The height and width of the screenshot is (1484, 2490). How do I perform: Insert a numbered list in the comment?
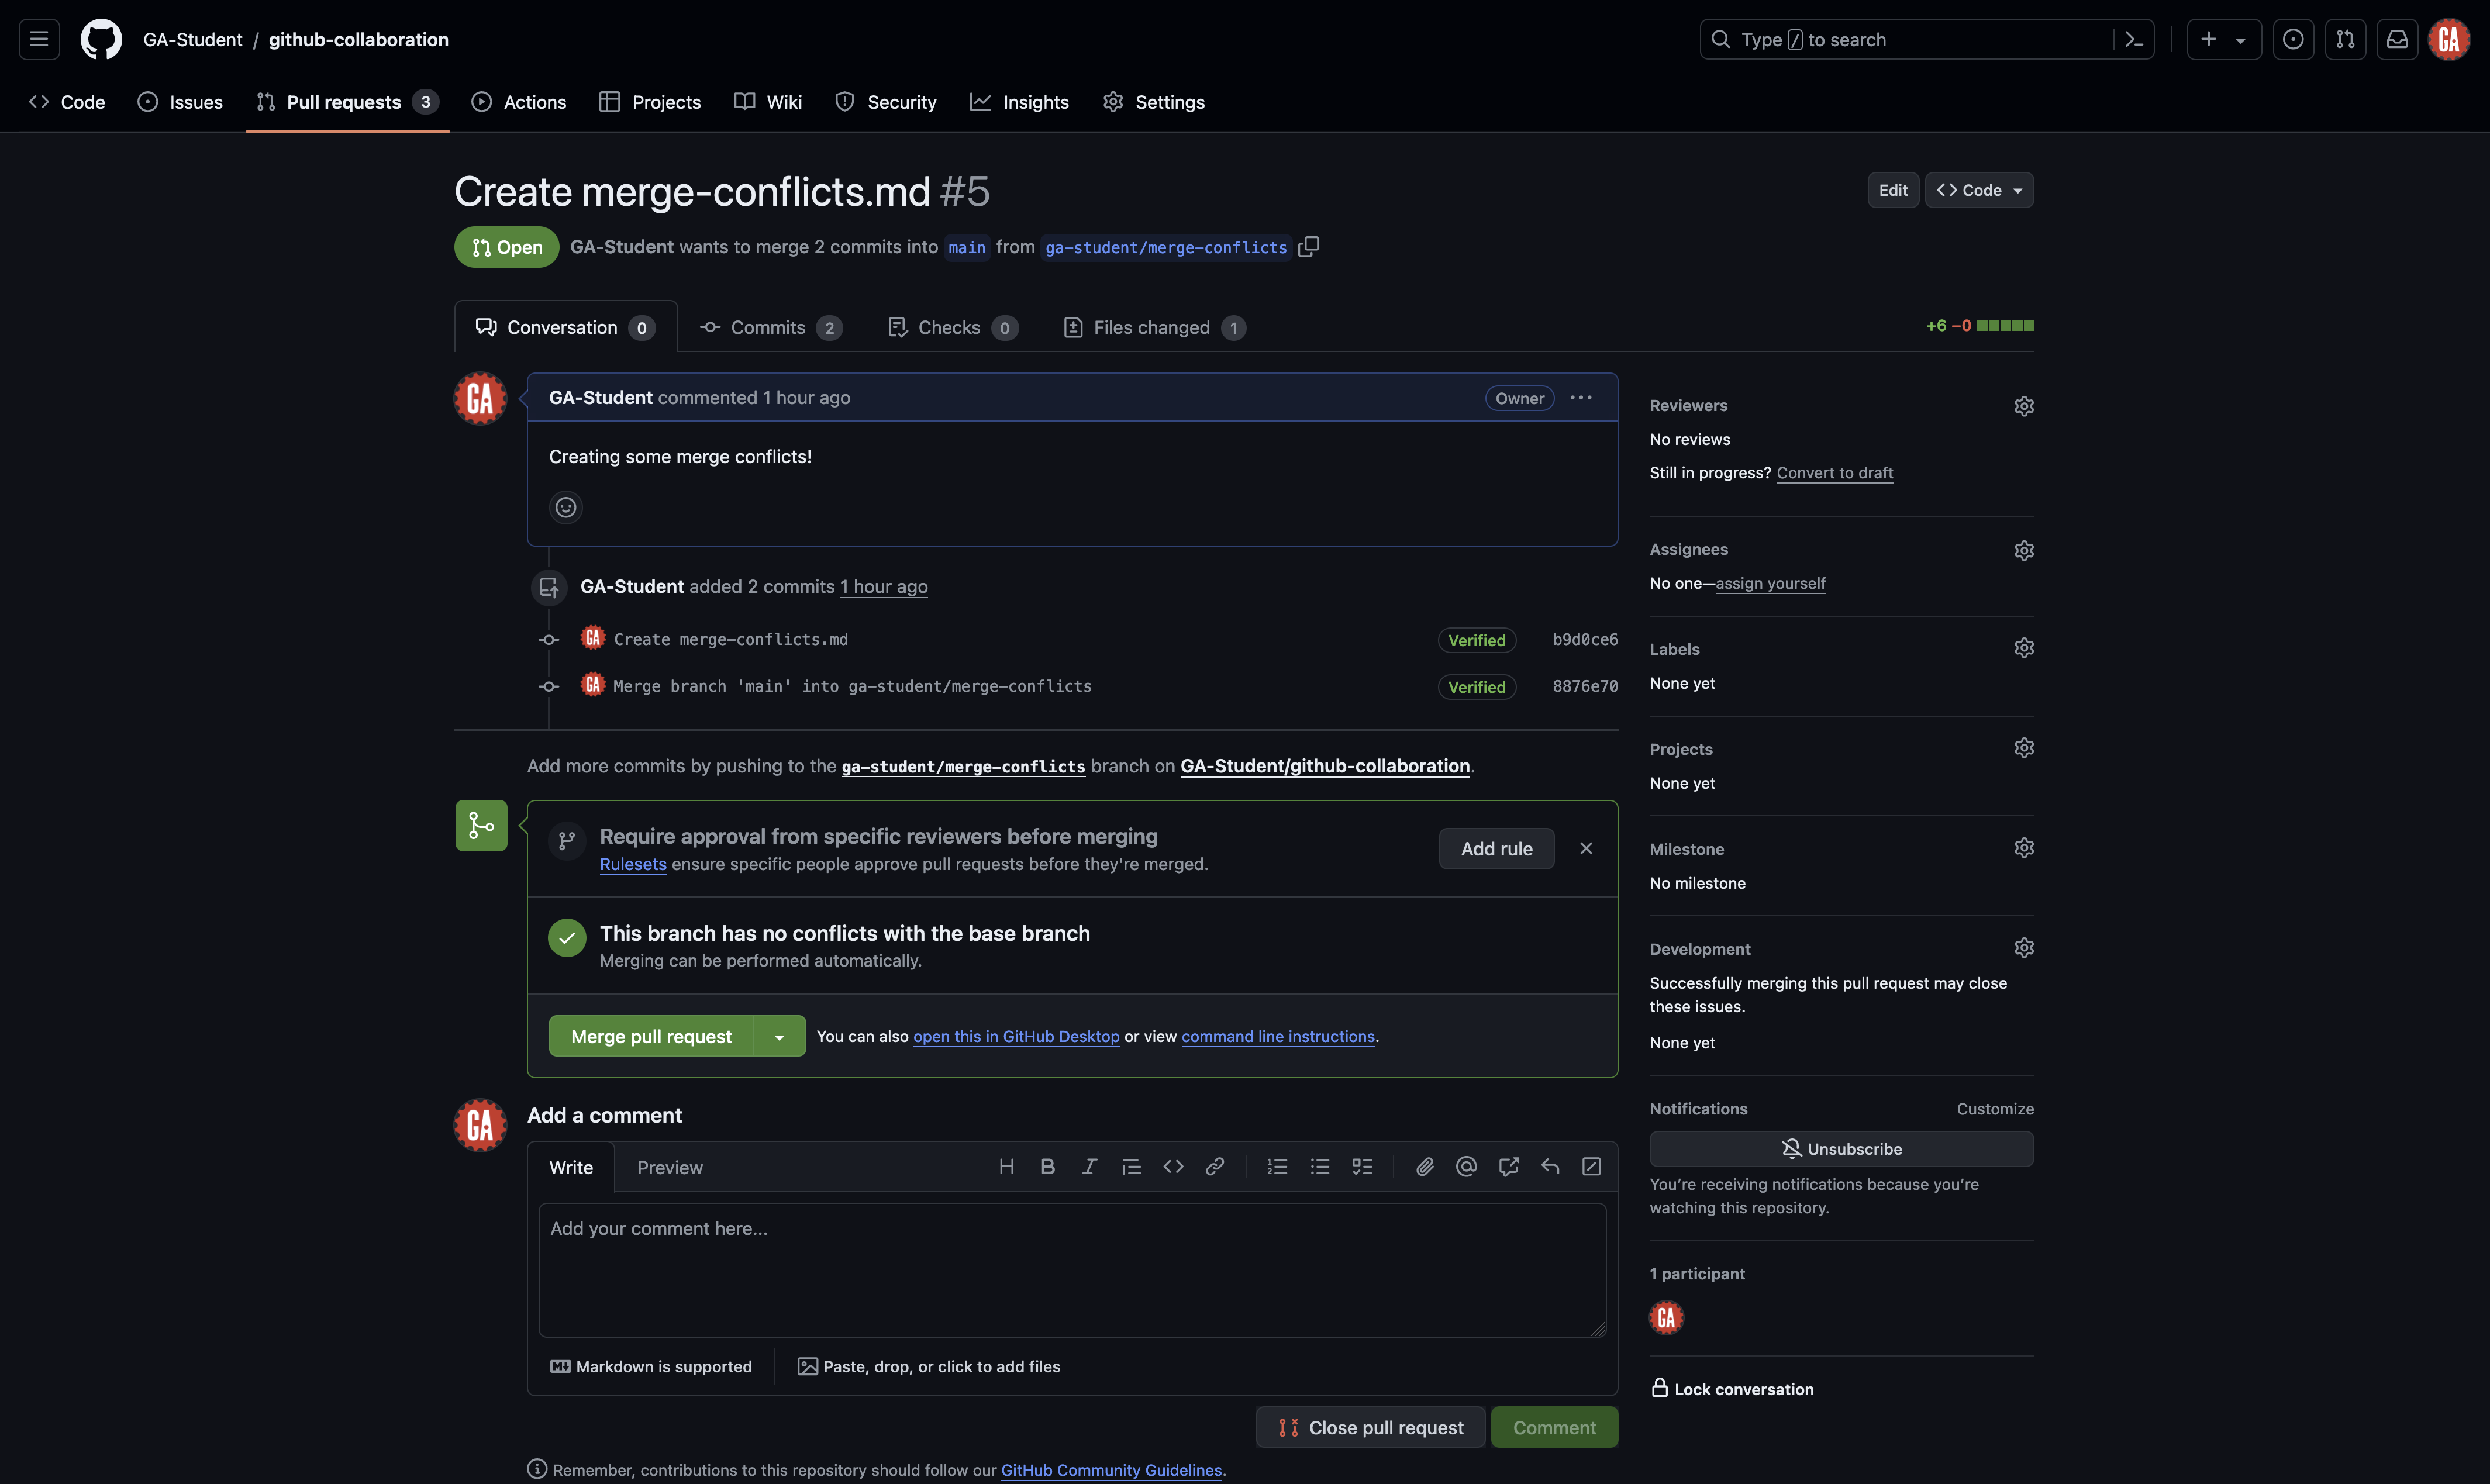[x=1277, y=1166]
